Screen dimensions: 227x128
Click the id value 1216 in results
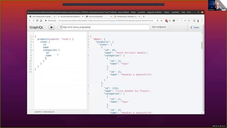[115, 88]
